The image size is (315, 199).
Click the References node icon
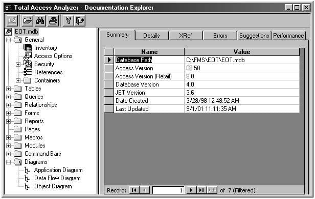tap(28, 72)
